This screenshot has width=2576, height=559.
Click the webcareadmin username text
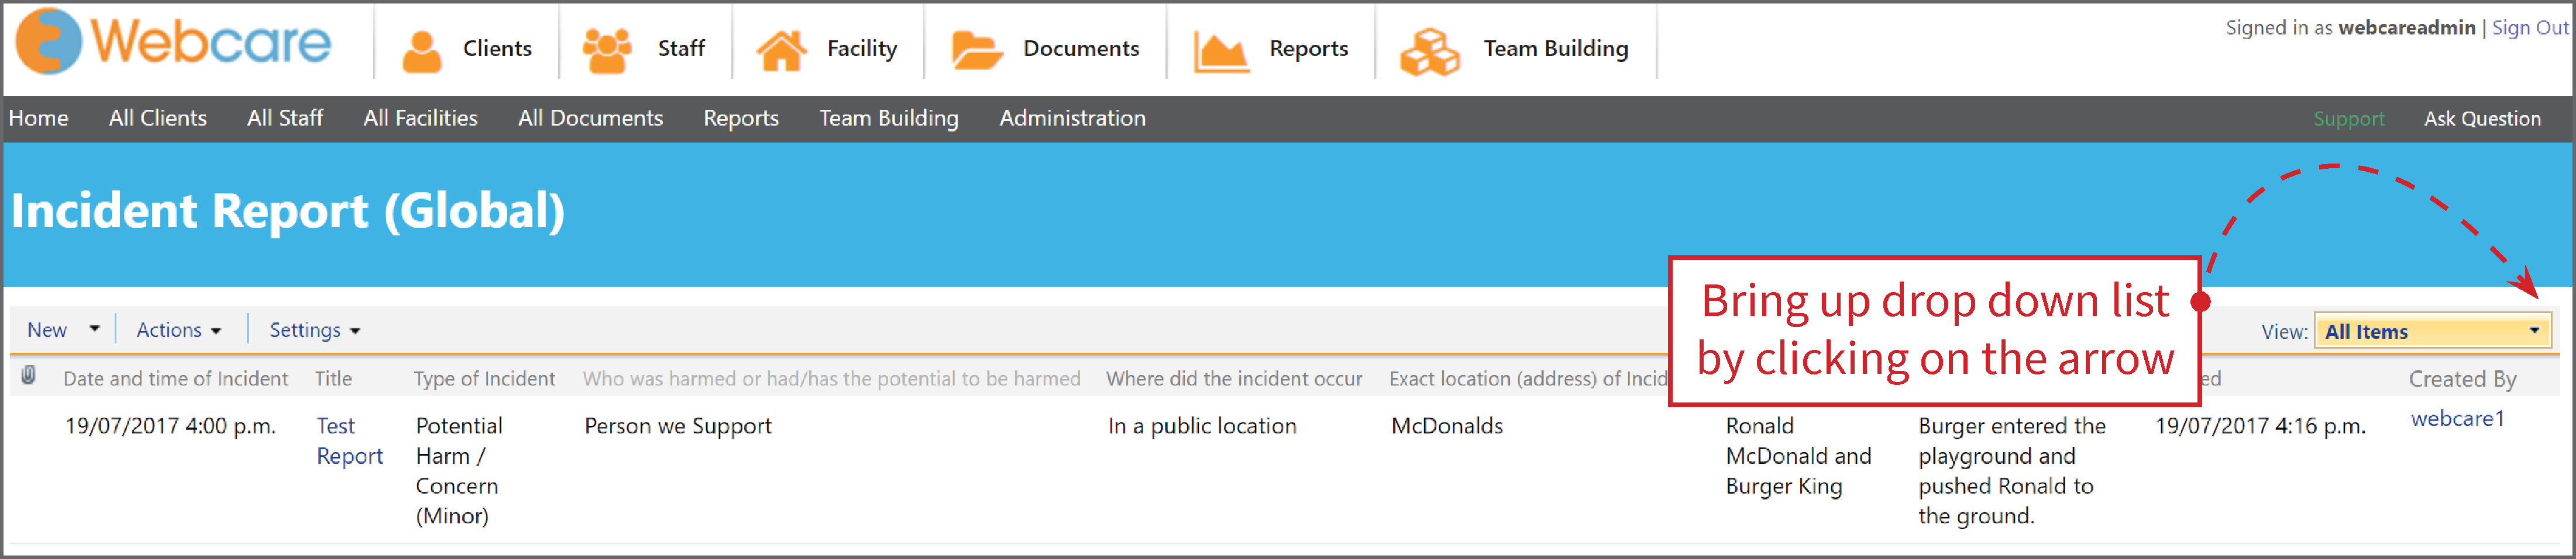[2406, 28]
